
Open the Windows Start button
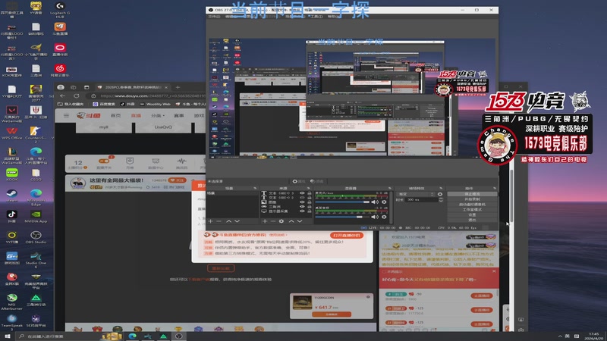8,336
